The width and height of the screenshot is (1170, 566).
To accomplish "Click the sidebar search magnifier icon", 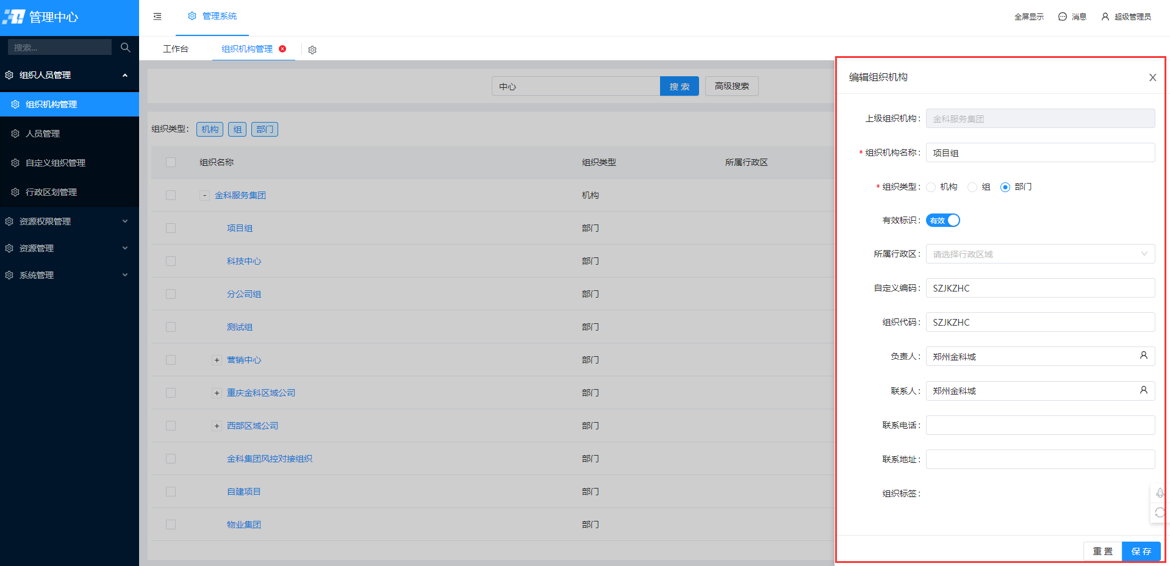I will pyautogui.click(x=126, y=47).
